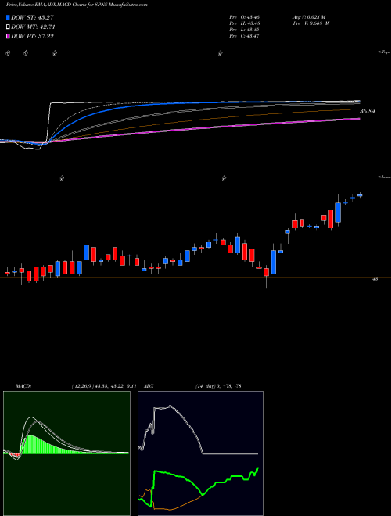Click the Pre O: 43.46 value
The height and width of the screenshot is (516, 391).
(245, 16)
